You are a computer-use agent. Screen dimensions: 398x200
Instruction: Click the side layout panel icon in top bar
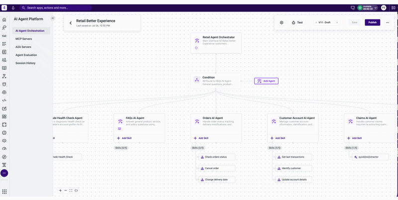click(394, 8)
